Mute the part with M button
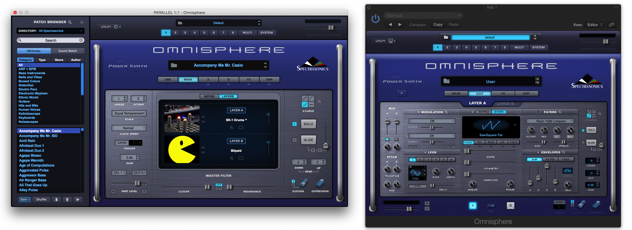 pos(114,191)
